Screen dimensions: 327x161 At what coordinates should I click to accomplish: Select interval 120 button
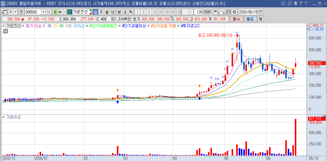coord(178,12)
